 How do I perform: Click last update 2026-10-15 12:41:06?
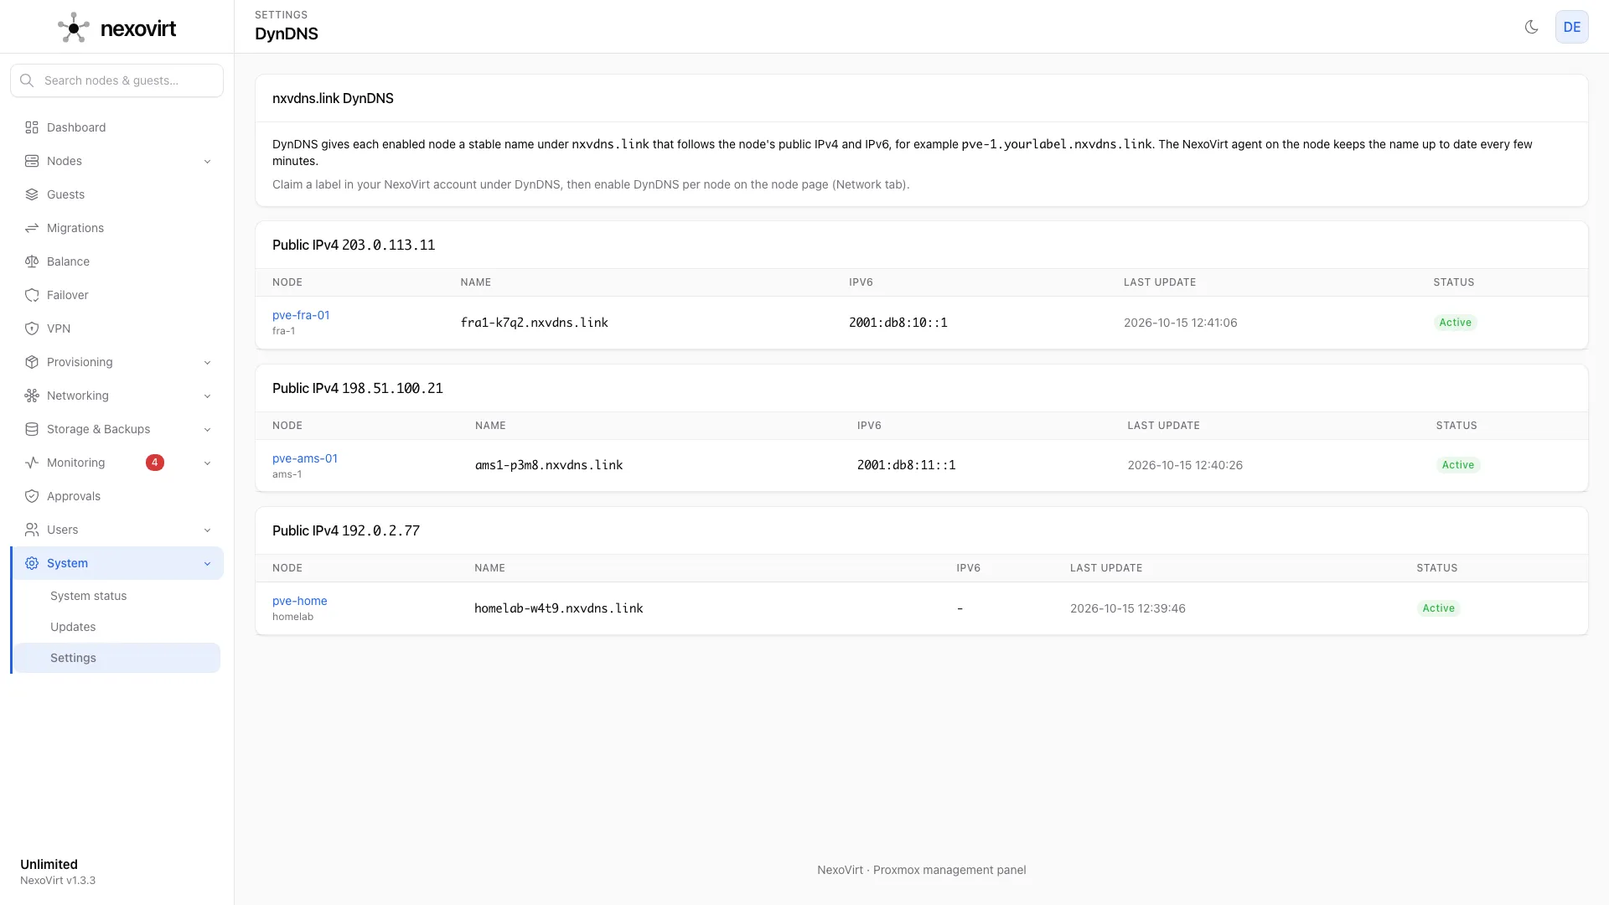(x=1180, y=323)
